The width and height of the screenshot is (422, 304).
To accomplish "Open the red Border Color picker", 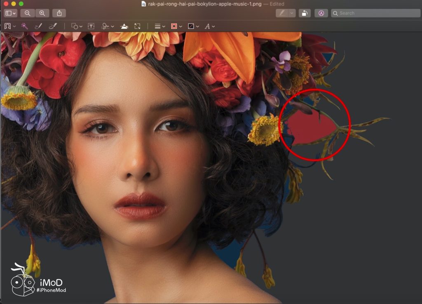I will point(176,26).
